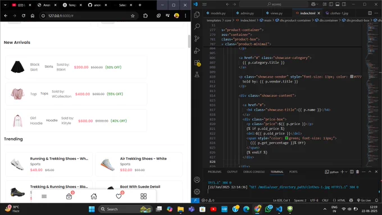Click the #777 color swatch in the code
The width and height of the screenshot is (382, 215).
[352, 76]
